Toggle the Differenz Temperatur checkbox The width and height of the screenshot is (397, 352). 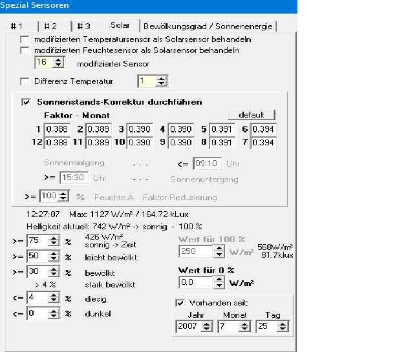(x=25, y=81)
